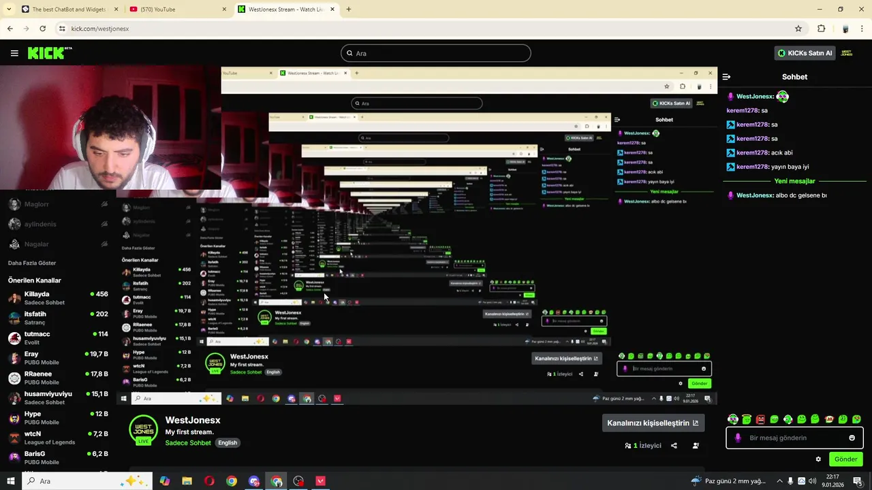Viewport: 872px width, 490px height.
Task: Open followed channel aylindenis
Action: click(x=58, y=224)
